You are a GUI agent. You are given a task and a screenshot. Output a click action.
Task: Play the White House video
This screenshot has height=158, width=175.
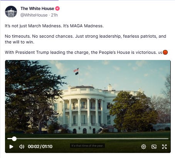click(11, 146)
